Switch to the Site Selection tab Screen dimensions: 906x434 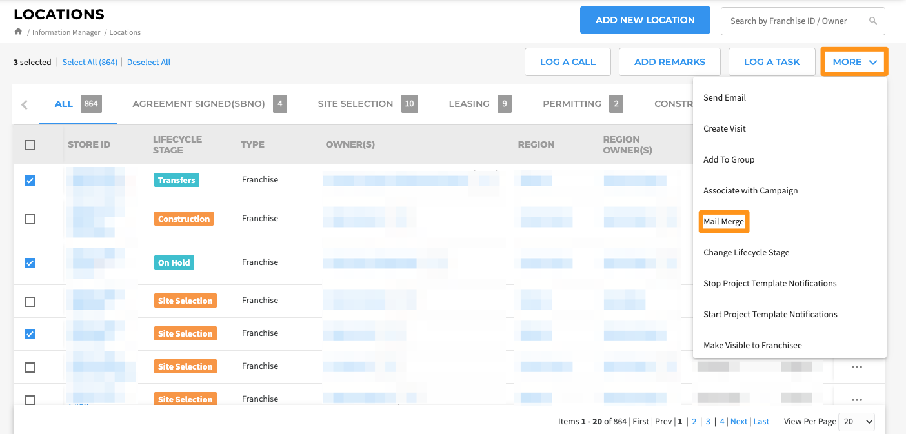pos(355,104)
